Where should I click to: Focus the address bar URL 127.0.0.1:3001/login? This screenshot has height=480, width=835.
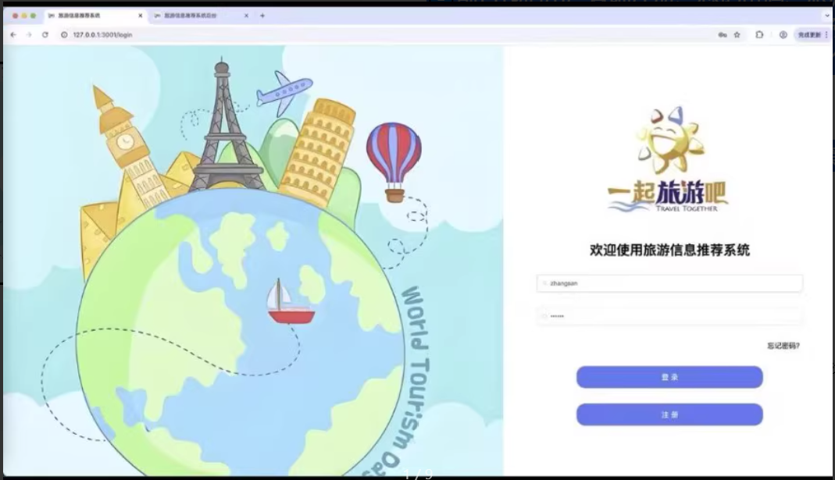point(103,34)
